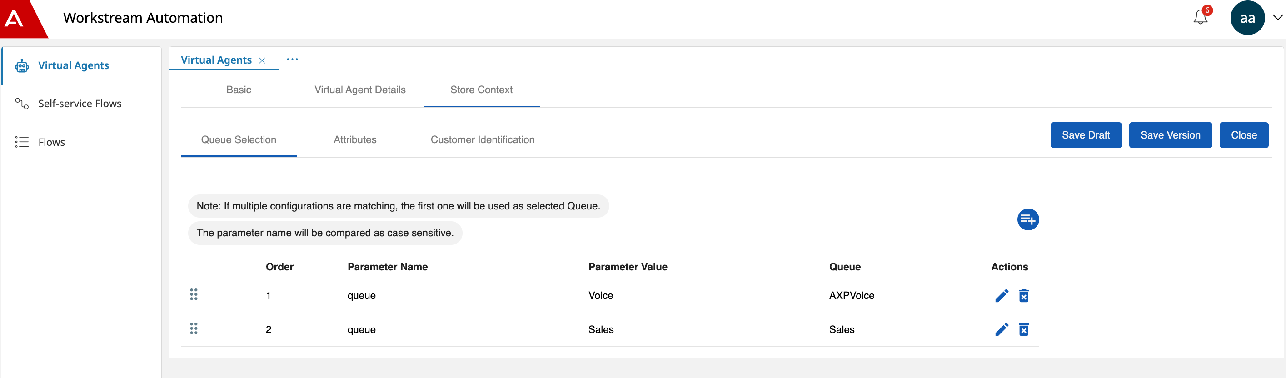Delete the AXPVoice queue row
The height and width of the screenshot is (378, 1286).
point(1023,296)
